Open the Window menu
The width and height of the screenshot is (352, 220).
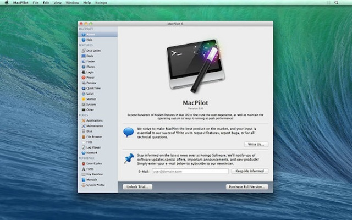pyautogui.click(x=71, y=3)
